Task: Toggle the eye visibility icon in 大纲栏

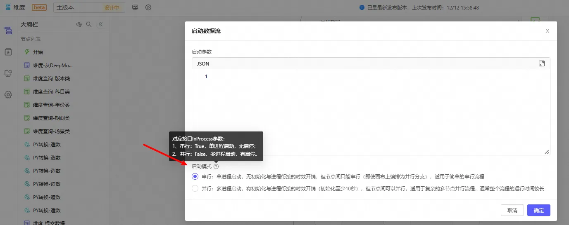Action: point(79,25)
